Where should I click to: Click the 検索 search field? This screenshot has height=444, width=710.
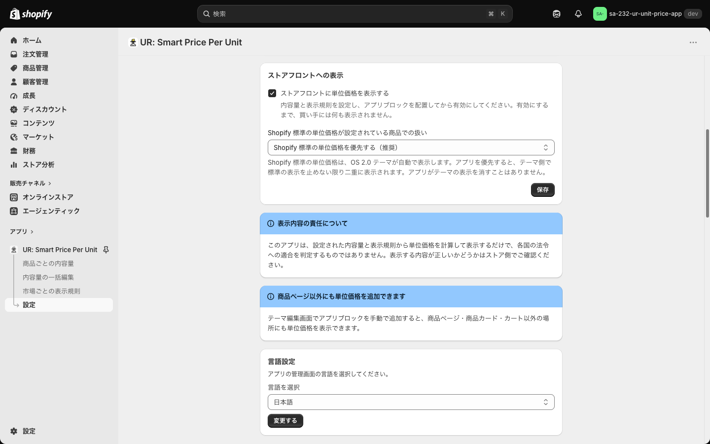[x=355, y=14]
